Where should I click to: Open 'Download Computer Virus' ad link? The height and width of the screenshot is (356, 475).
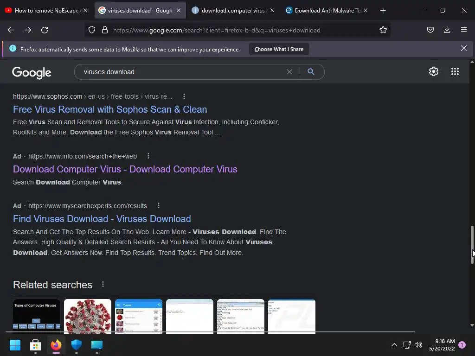coord(125,169)
